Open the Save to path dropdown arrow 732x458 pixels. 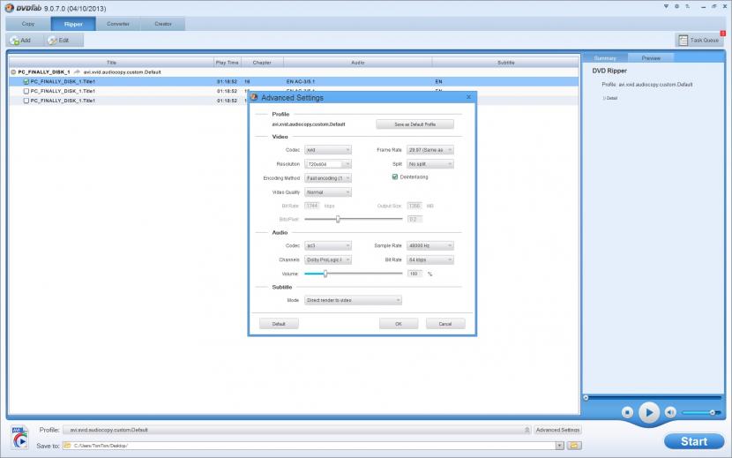(x=559, y=446)
